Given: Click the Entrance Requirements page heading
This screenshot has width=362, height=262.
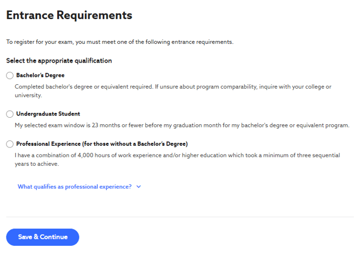Looking at the screenshot, I should click(69, 15).
